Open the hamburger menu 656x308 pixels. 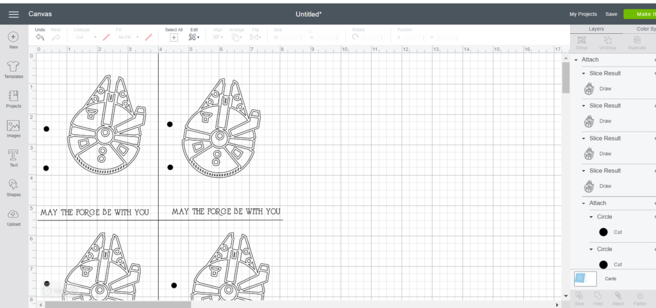click(x=14, y=15)
